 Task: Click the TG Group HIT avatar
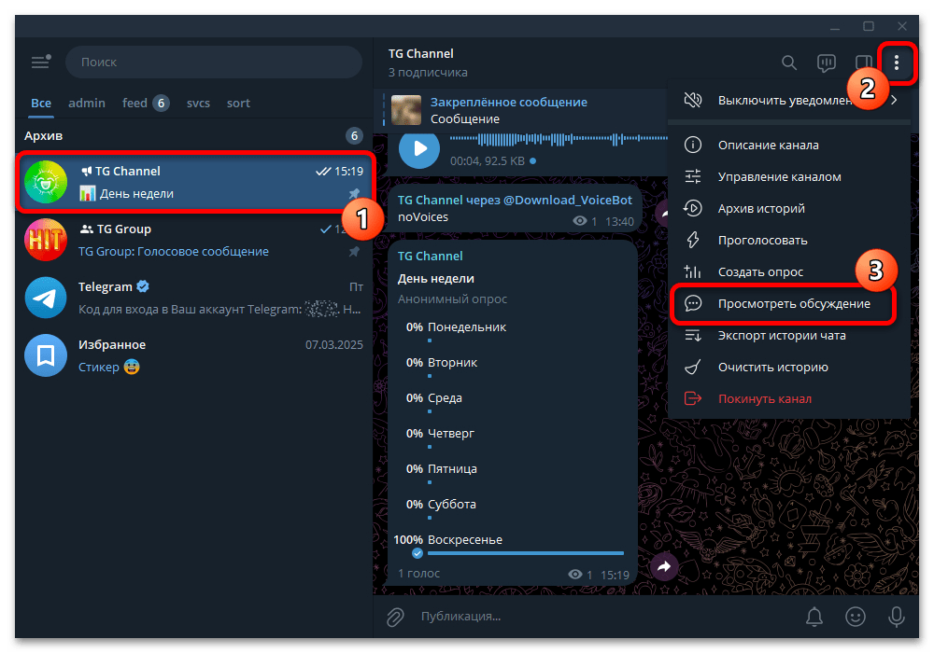click(x=45, y=240)
